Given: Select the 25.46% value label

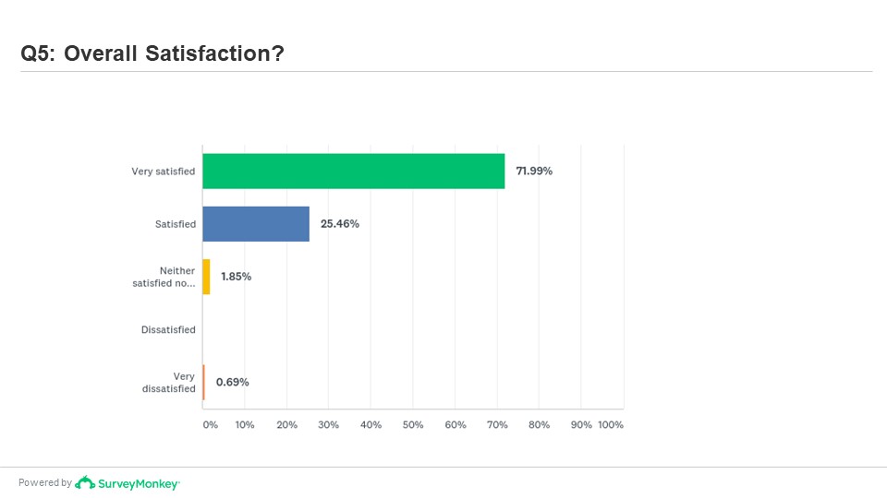Looking at the screenshot, I should [x=340, y=224].
